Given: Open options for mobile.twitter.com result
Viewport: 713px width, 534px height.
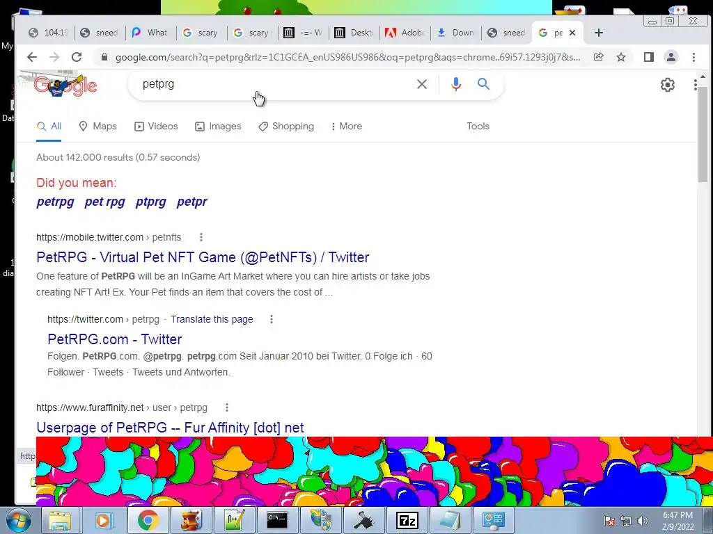Looking at the screenshot, I should tap(201, 237).
